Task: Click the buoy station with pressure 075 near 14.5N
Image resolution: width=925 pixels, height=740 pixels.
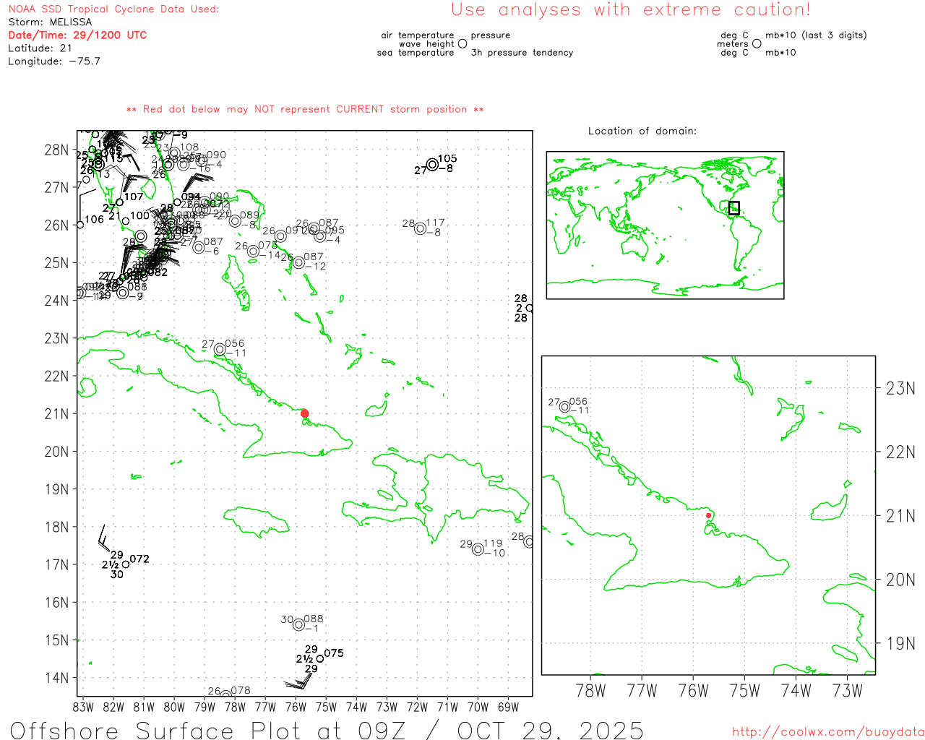Action: coord(320,658)
